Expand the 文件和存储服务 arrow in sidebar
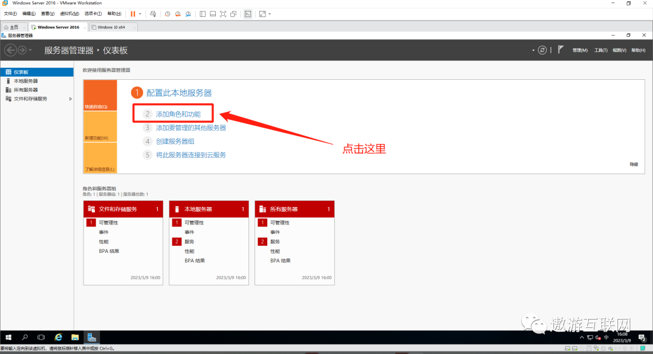The image size is (653, 354). (70, 99)
